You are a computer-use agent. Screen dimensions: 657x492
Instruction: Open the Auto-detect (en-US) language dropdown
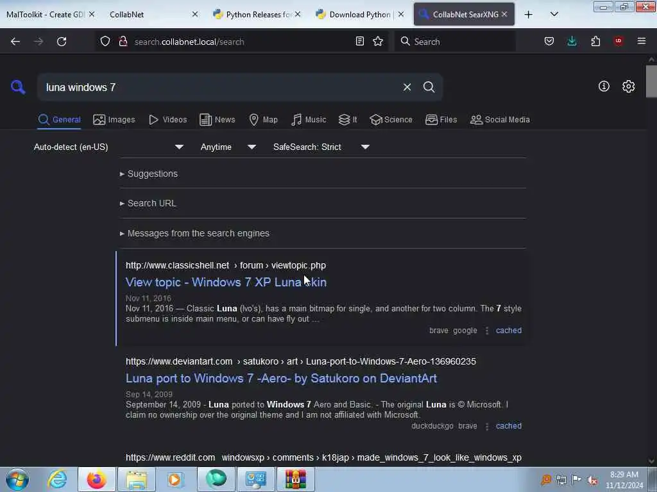(108, 147)
